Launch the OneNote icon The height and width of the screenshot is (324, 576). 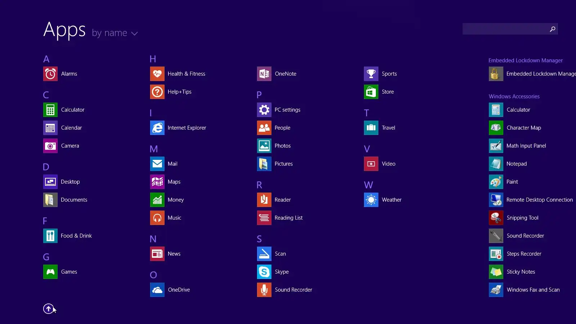(x=264, y=74)
